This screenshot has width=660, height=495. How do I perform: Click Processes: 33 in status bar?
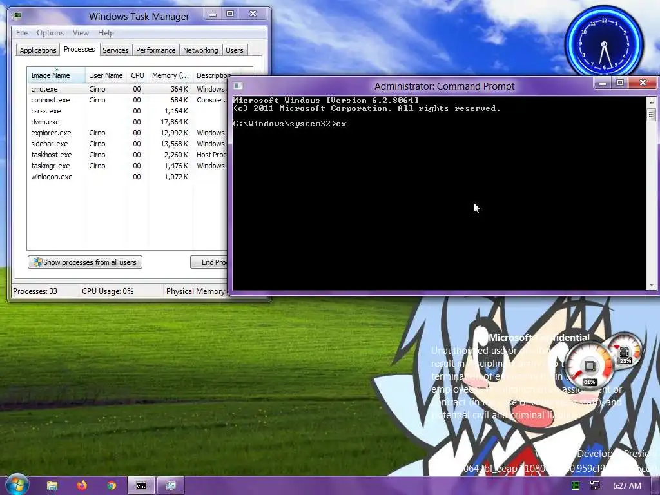click(x=35, y=291)
